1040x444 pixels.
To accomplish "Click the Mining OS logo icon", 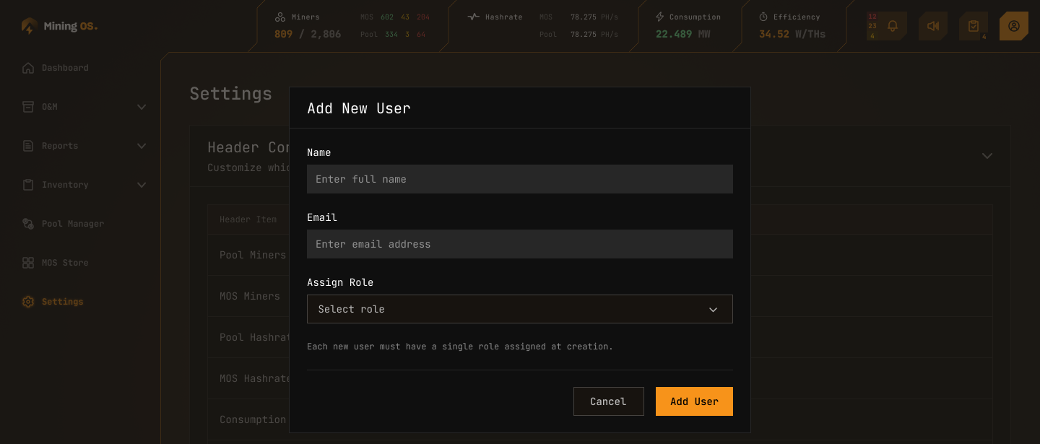I will [28, 25].
